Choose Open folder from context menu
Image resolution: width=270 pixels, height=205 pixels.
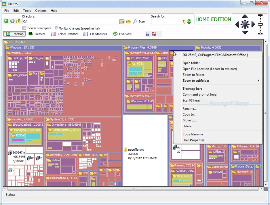(x=191, y=63)
